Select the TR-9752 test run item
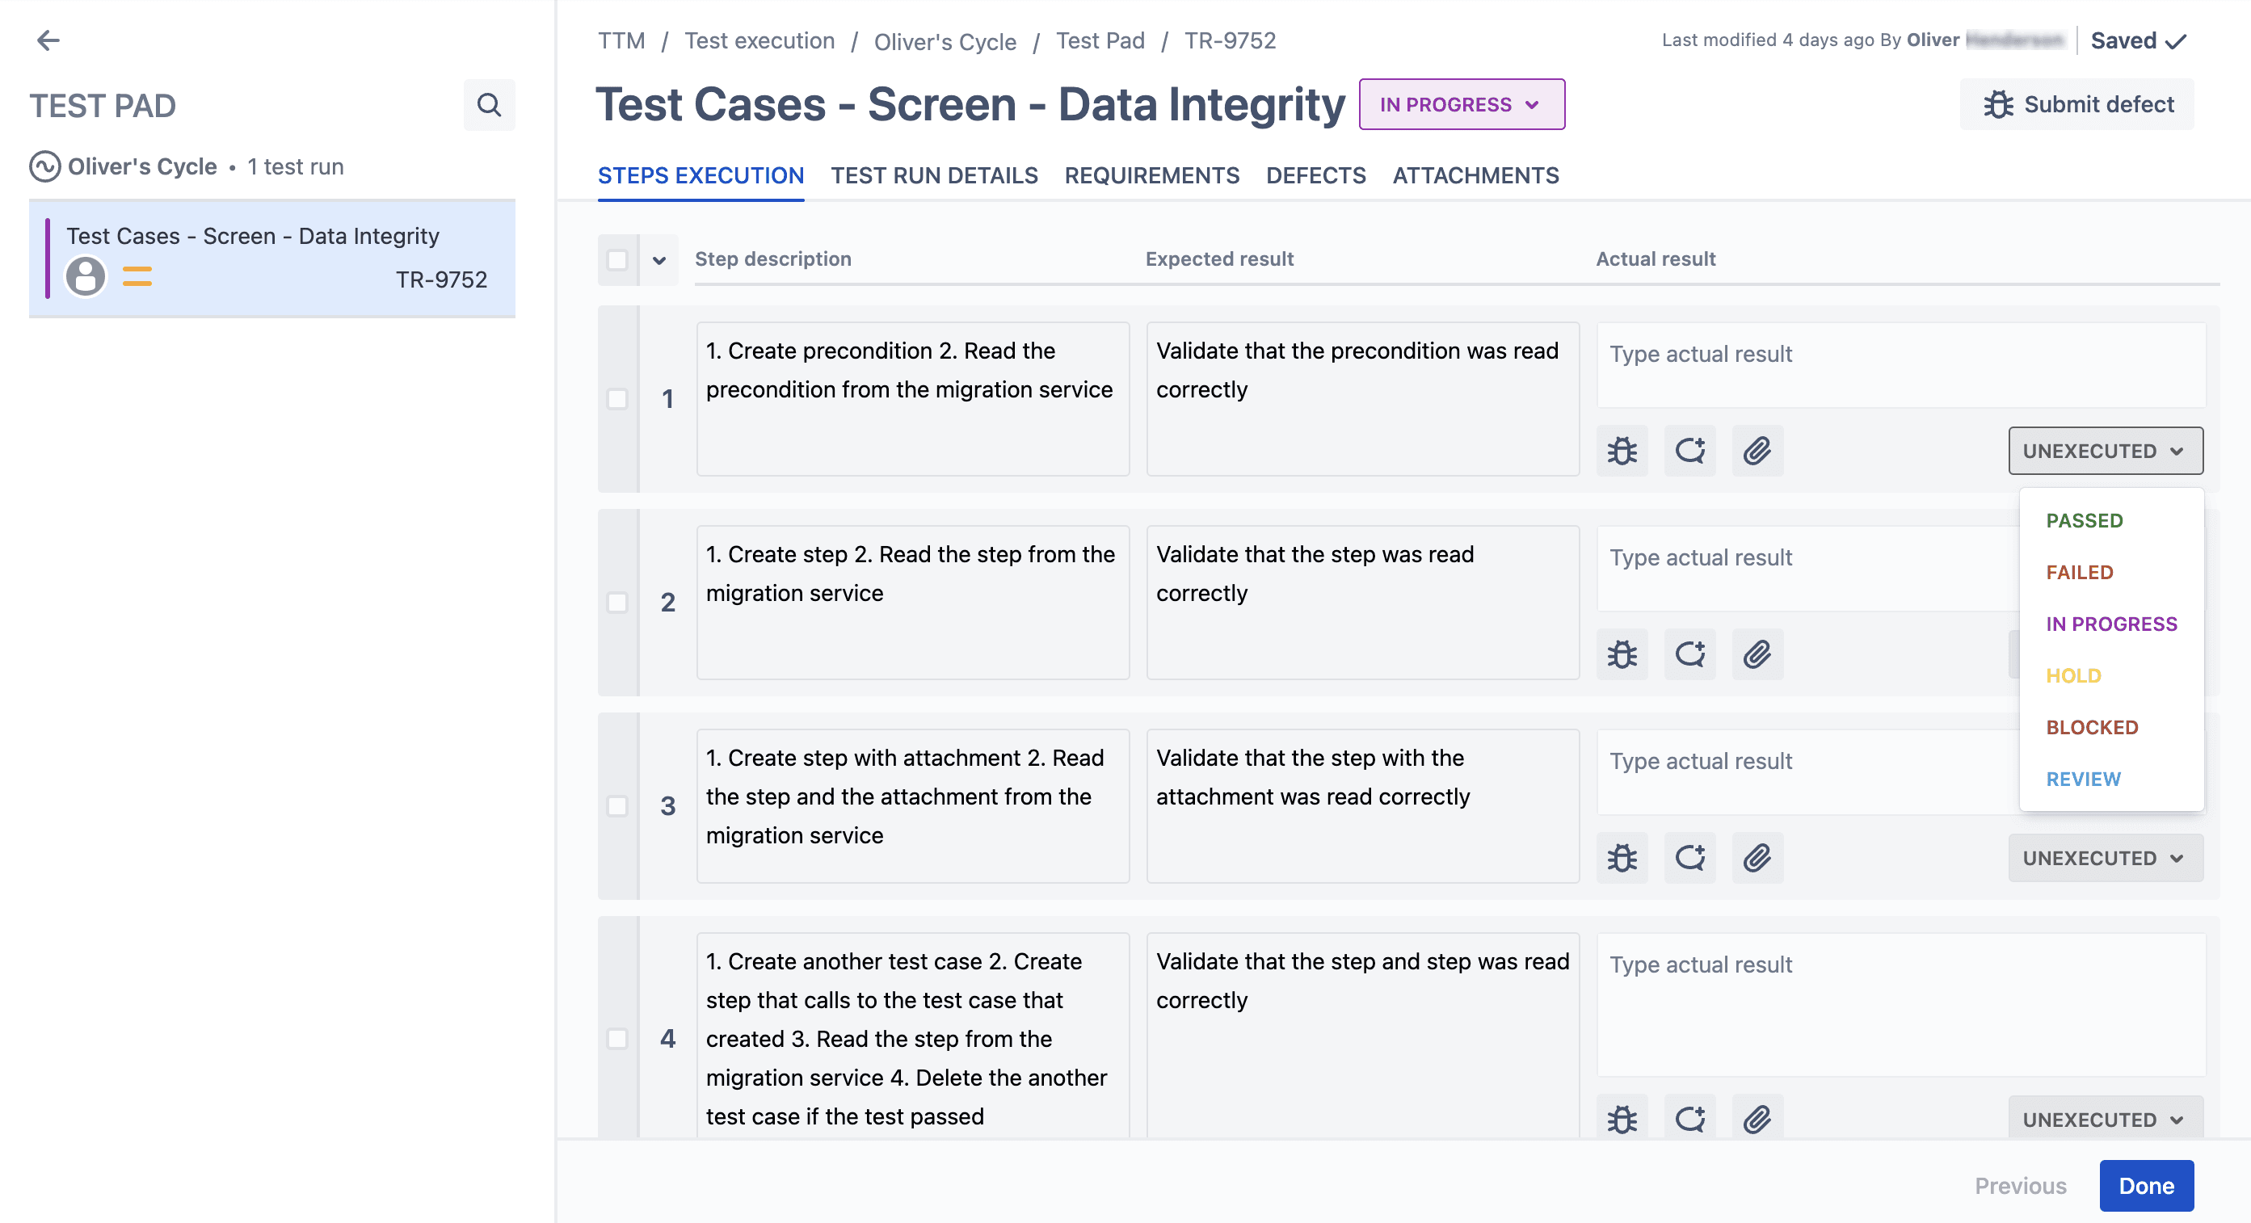This screenshot has width=2251, height=1223. 271,258
